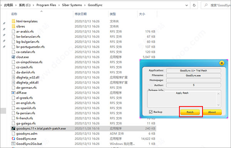Viewport: 231px width, 148px height.
Task: Click the diff.exe application icon
Action: coord(13,93)
